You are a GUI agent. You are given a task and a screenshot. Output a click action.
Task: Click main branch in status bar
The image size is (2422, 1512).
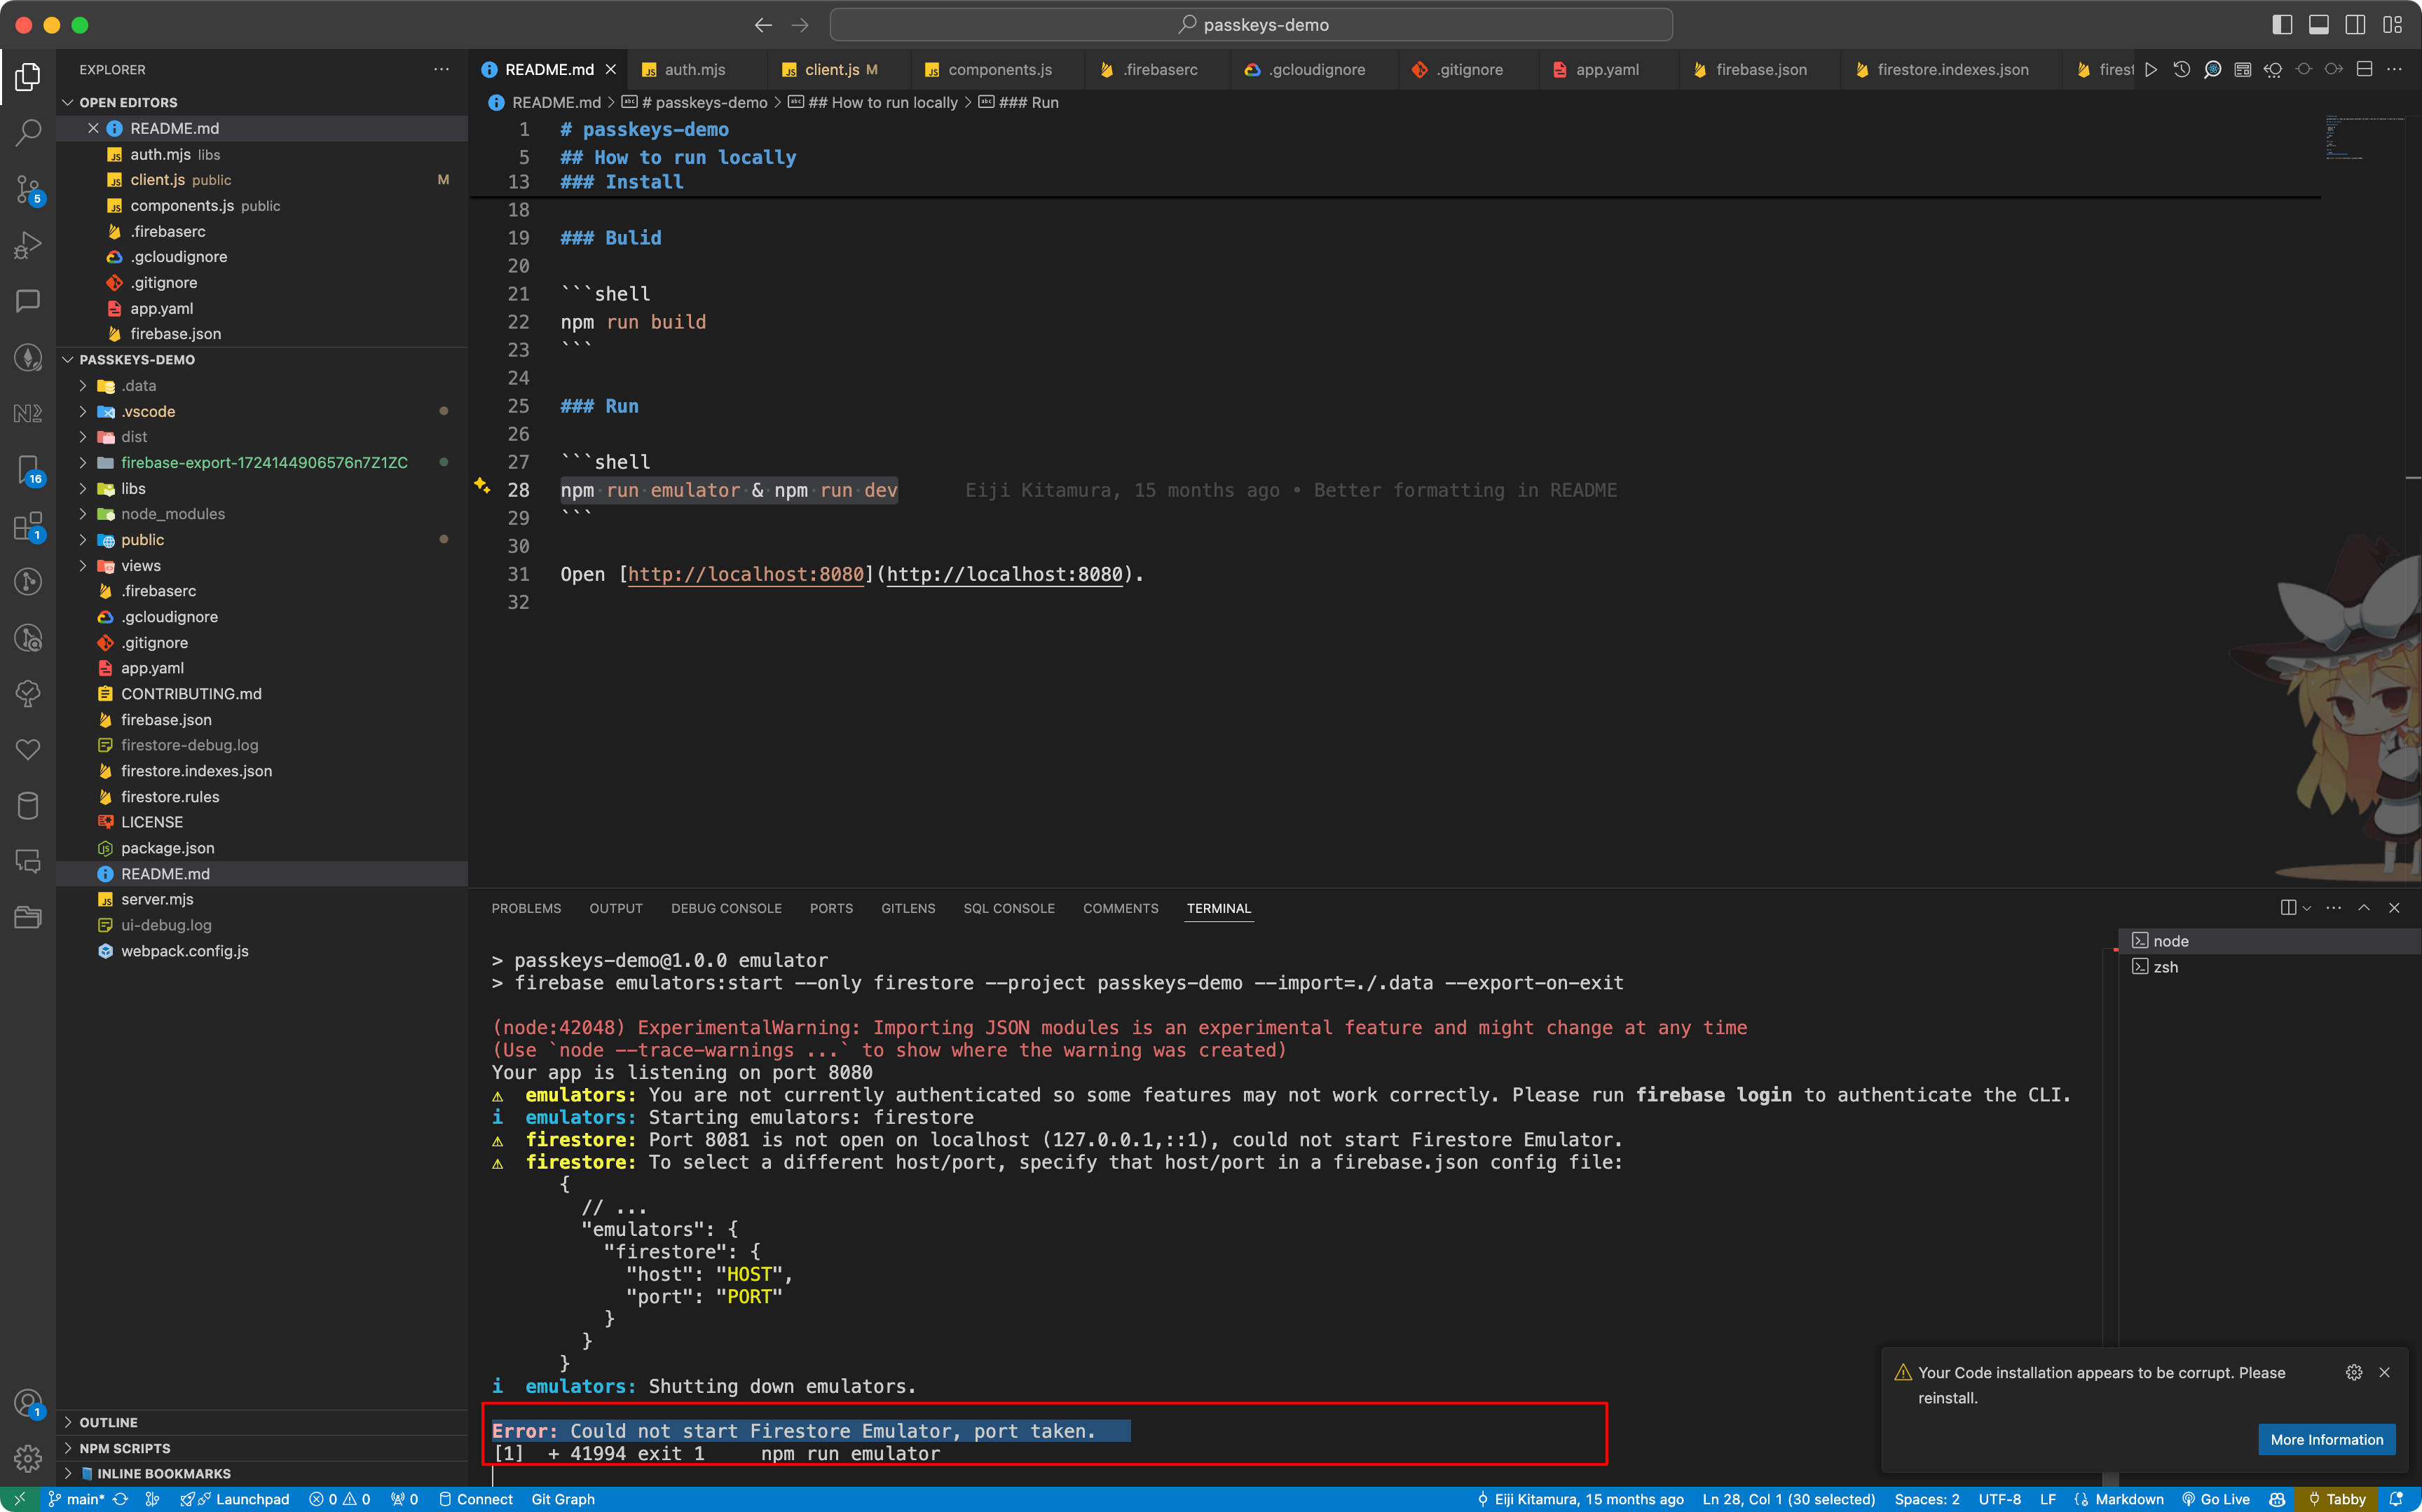pos(76,1499)
